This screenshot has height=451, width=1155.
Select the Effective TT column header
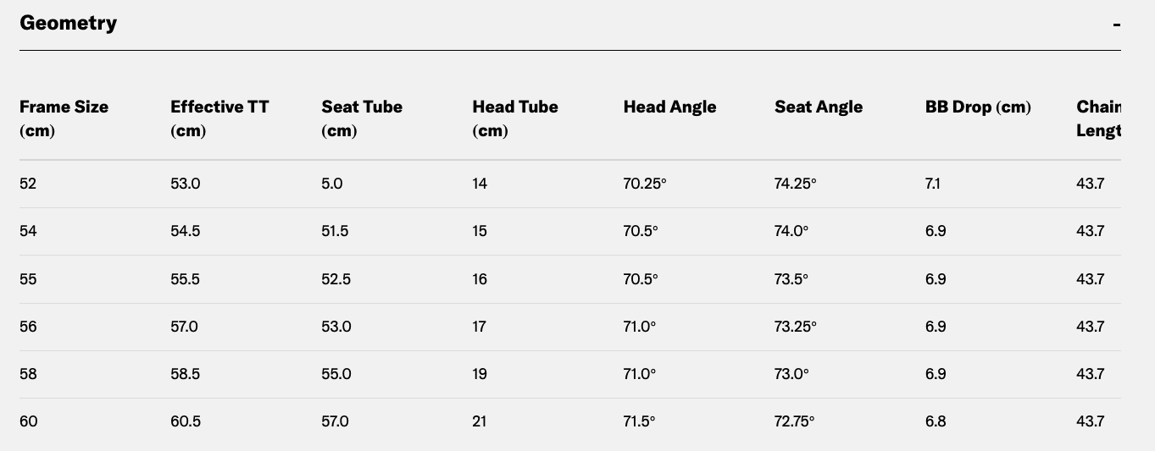(x=219, y=118)
